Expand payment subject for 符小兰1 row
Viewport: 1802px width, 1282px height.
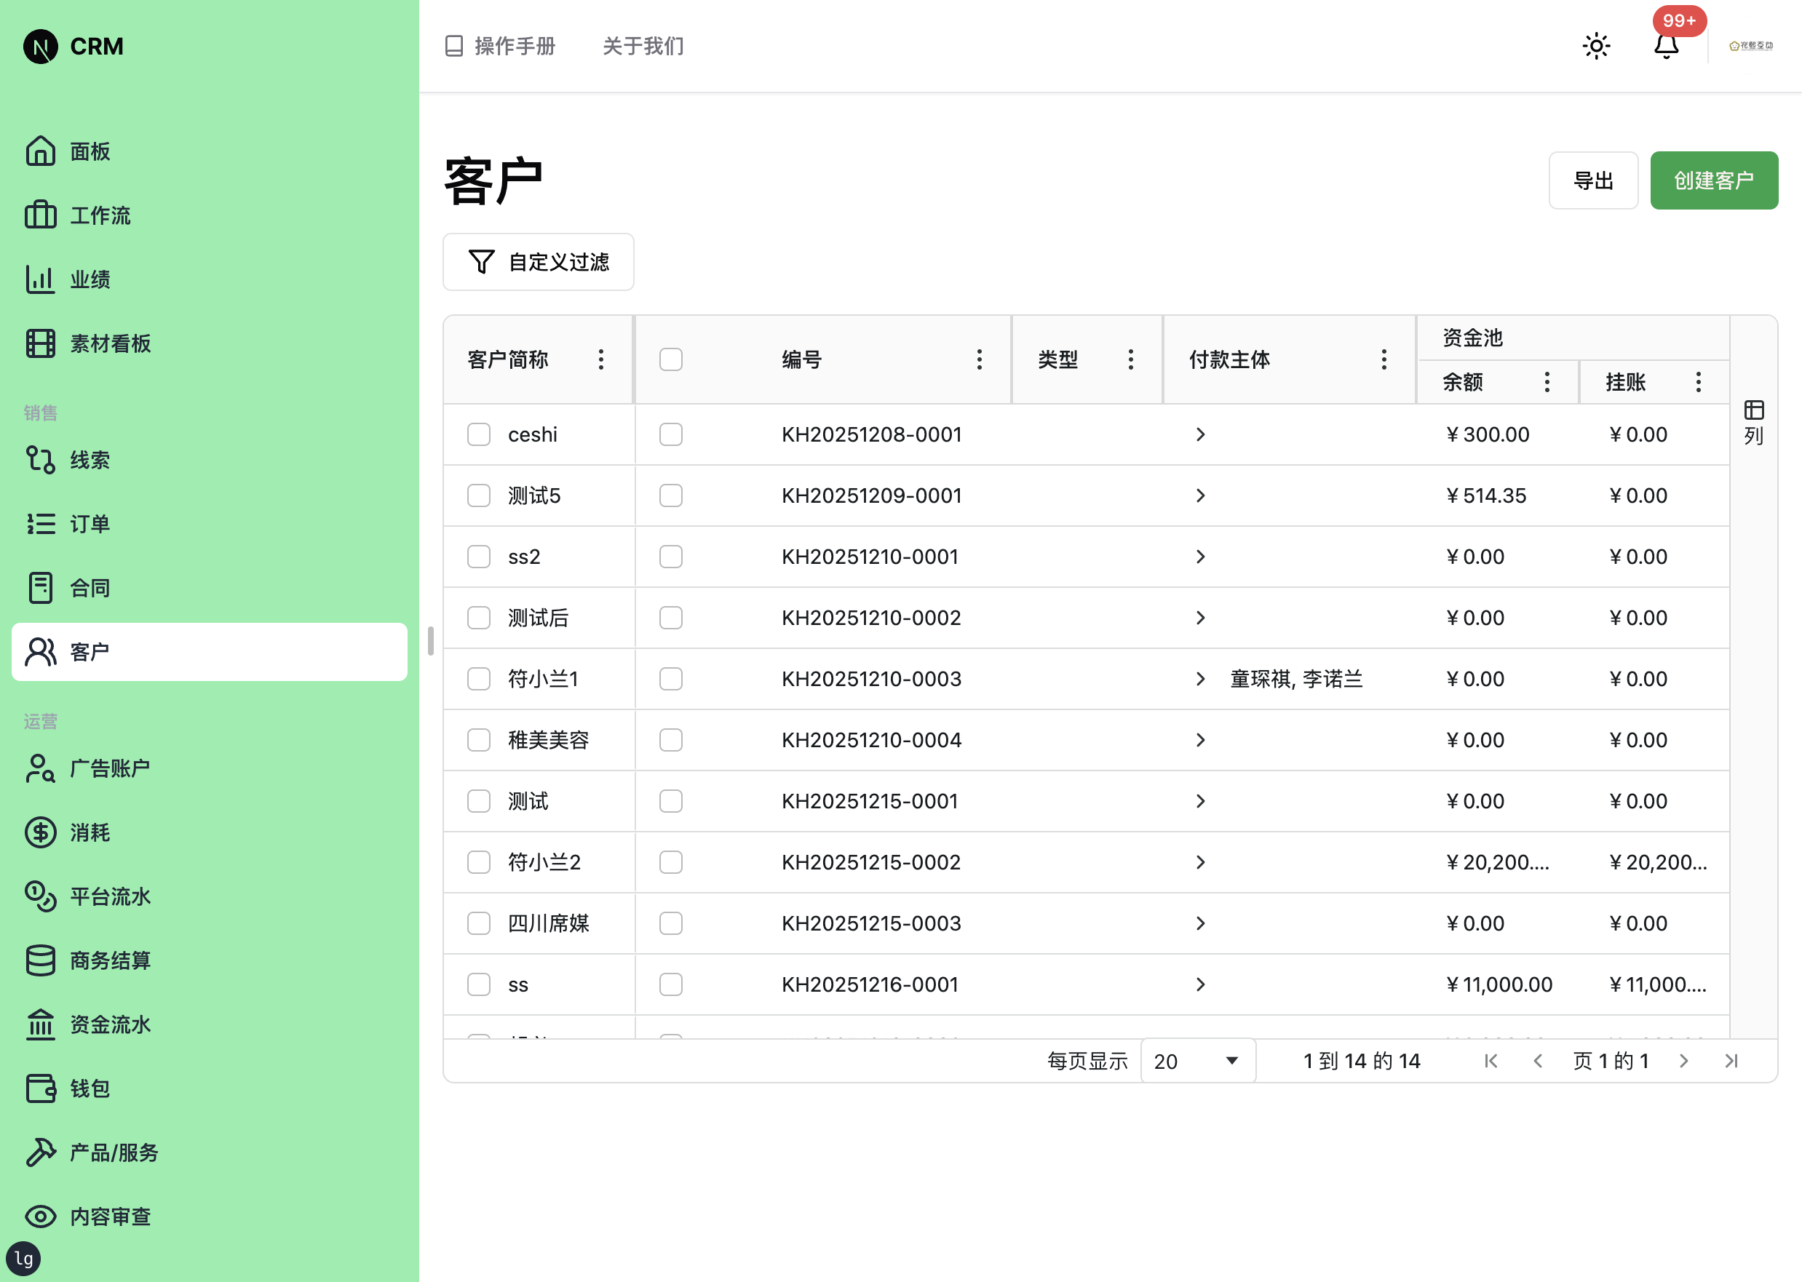[1201, 678]
